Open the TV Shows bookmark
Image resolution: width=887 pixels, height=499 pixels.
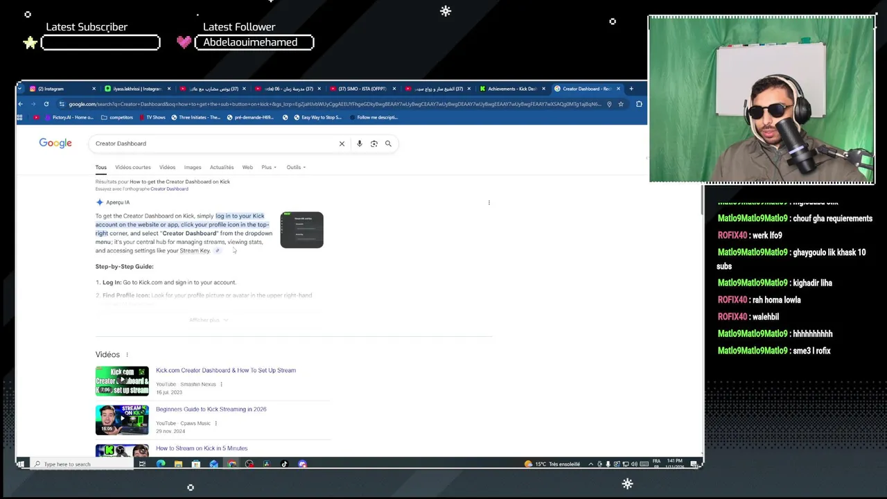pyautogui.click(x=151, y=117)
